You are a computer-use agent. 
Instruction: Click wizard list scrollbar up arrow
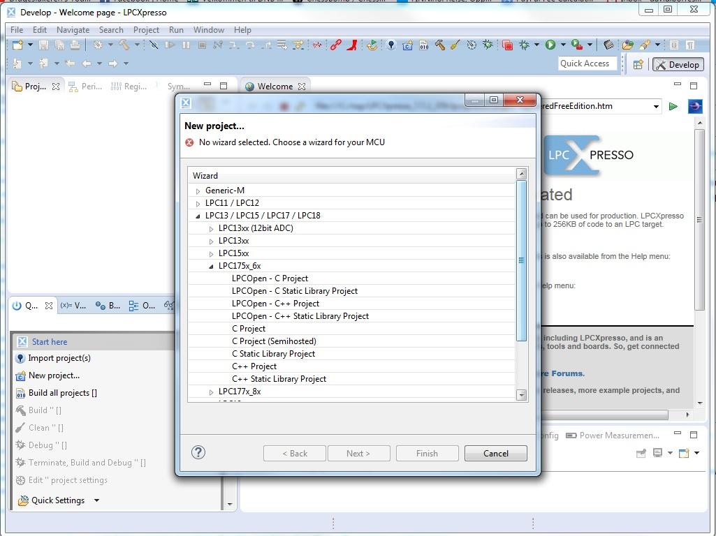522,174
